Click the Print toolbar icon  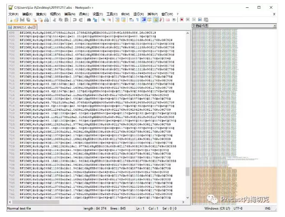point(47,20)
